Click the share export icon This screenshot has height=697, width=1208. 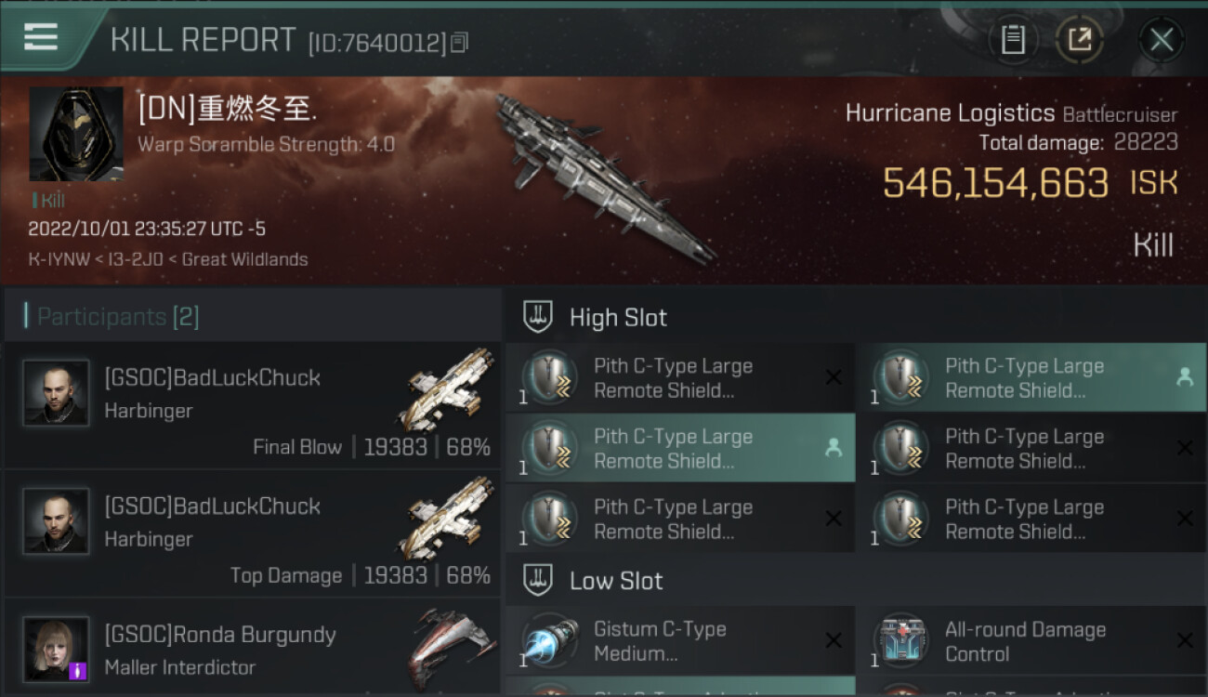pyautogui.click(x=1080, y=40)
